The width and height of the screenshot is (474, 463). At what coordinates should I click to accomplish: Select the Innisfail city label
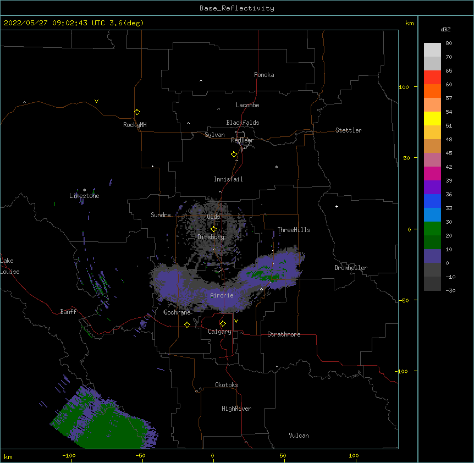228,179
